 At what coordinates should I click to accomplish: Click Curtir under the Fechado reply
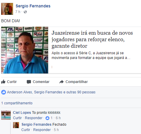pos(26,130)
